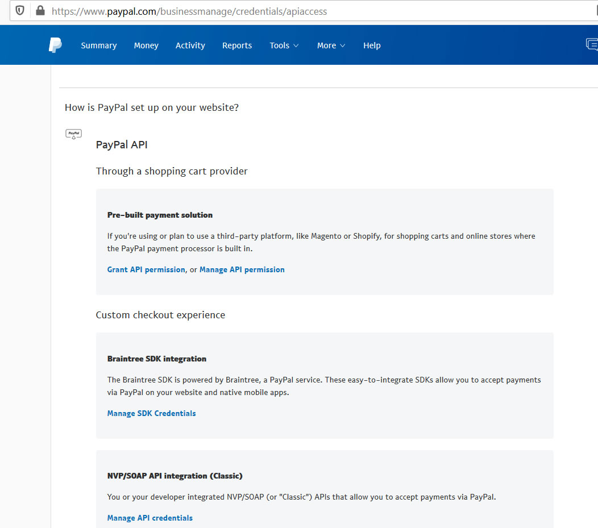Expand the More dropdown menu
598x528 pixels.
tap(331, 45)
